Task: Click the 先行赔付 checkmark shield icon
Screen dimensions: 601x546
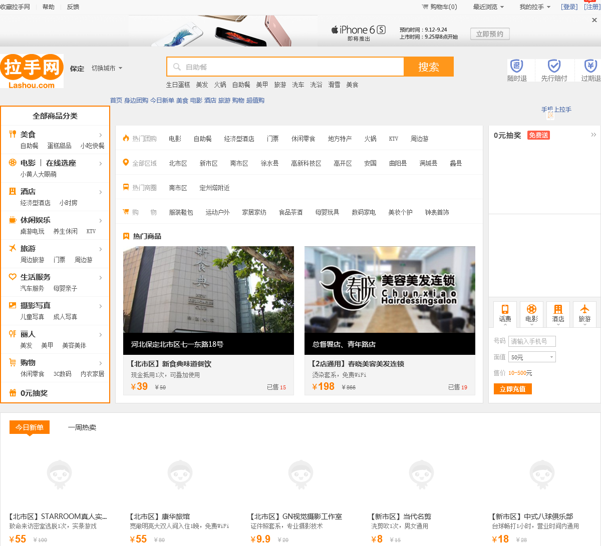Action: click(554, 66)
